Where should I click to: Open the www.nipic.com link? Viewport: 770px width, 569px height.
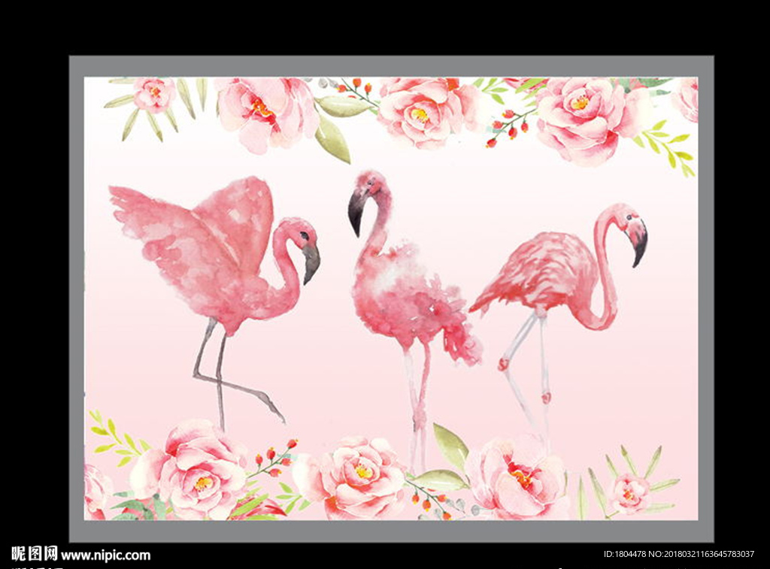pyautogui.click(x=105, y=555)
